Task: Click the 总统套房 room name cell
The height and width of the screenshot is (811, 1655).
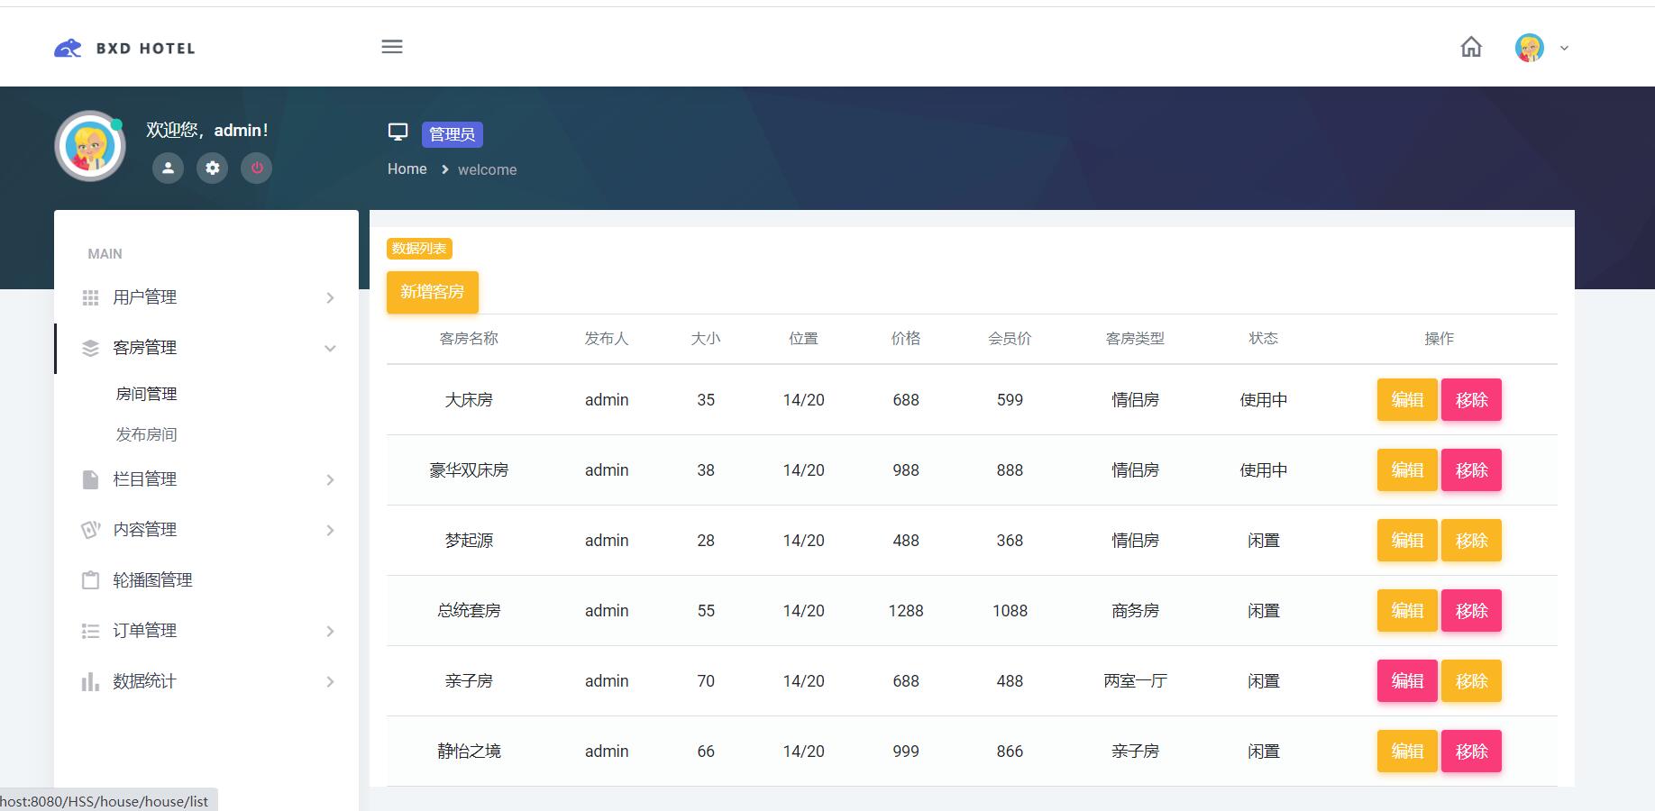Action: pos(469,611)
